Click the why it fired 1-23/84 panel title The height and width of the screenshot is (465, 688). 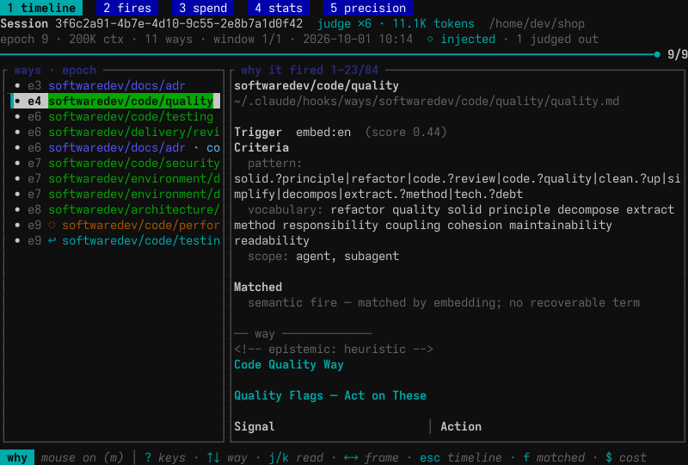(310, 71)
